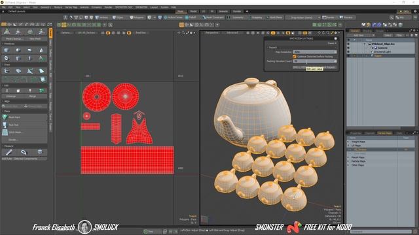This screenshot has width=419, height=235.
Task: Open the Snapping menu
Action: point(255,18)
